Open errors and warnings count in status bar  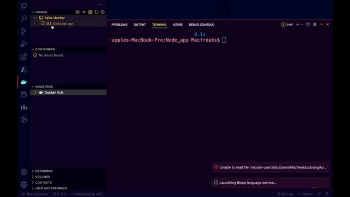tap(60, 194)
